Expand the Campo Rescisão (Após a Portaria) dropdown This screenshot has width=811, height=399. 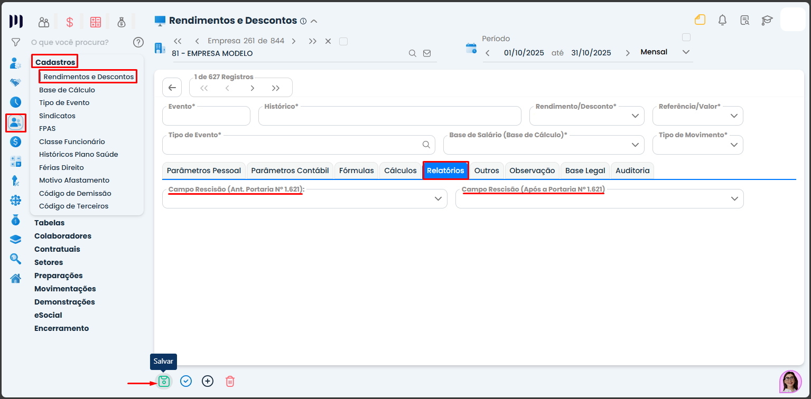point(734,198)
